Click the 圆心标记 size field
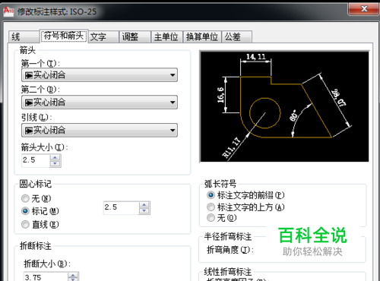 point(121,208)
